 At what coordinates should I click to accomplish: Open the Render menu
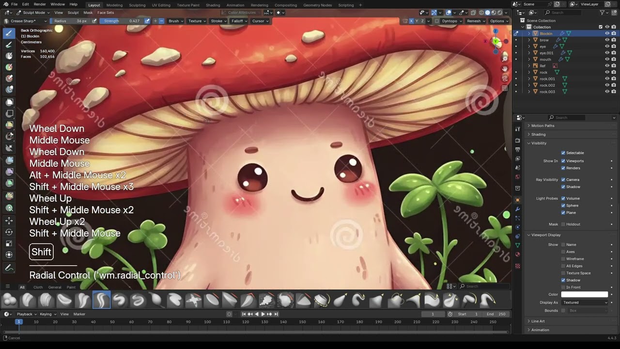pos(40,4)
